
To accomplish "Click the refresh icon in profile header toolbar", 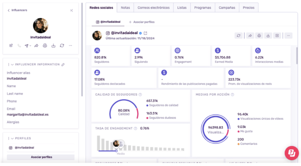I will [x=239, y=35].
